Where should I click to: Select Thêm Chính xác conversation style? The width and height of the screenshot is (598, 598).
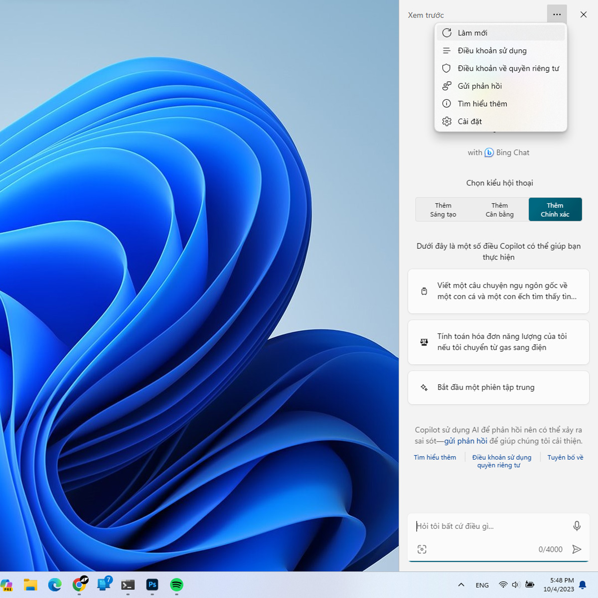point(555,210)
